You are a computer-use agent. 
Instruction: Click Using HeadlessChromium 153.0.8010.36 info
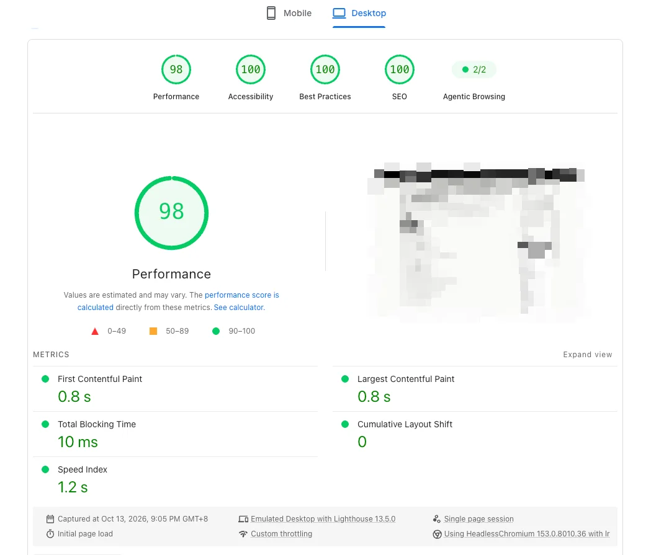(527, 534)
